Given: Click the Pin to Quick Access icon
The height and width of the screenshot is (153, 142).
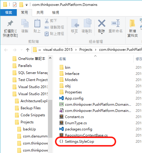Looking at the screenshot, I should [10, 23].
